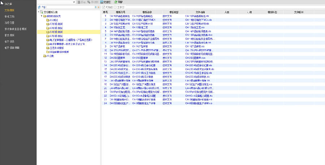Toggle the second checkbox in the filter row

(x=115, y=7)
